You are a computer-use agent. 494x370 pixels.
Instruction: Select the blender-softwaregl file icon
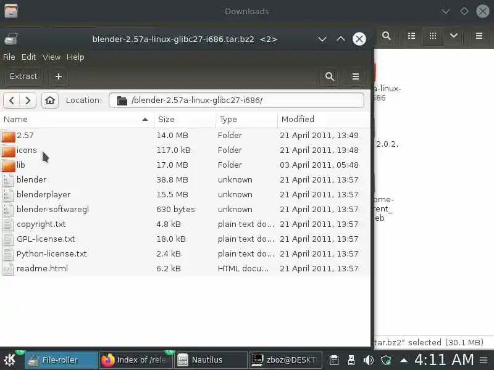[8, 210]
